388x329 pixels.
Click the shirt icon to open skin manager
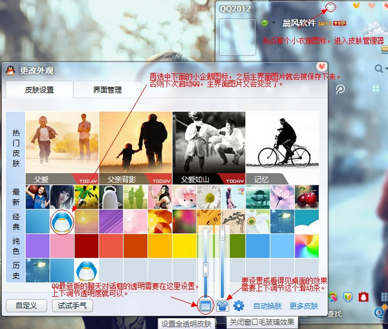[331, 7]
